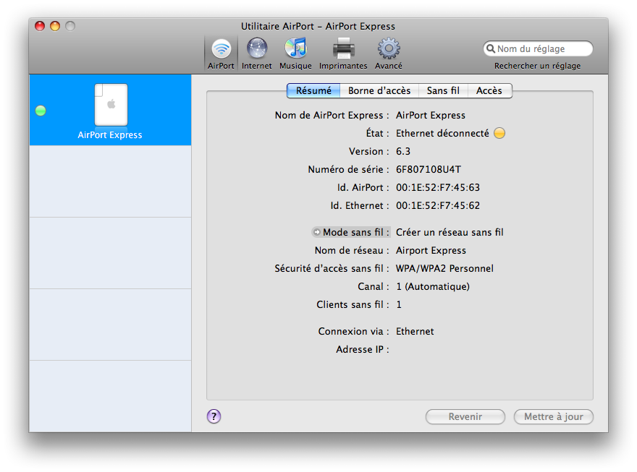Click the Id. Ethernet value 00:1E:52:F7:45:62
637x472 pixels.
(x=437, y=205)
